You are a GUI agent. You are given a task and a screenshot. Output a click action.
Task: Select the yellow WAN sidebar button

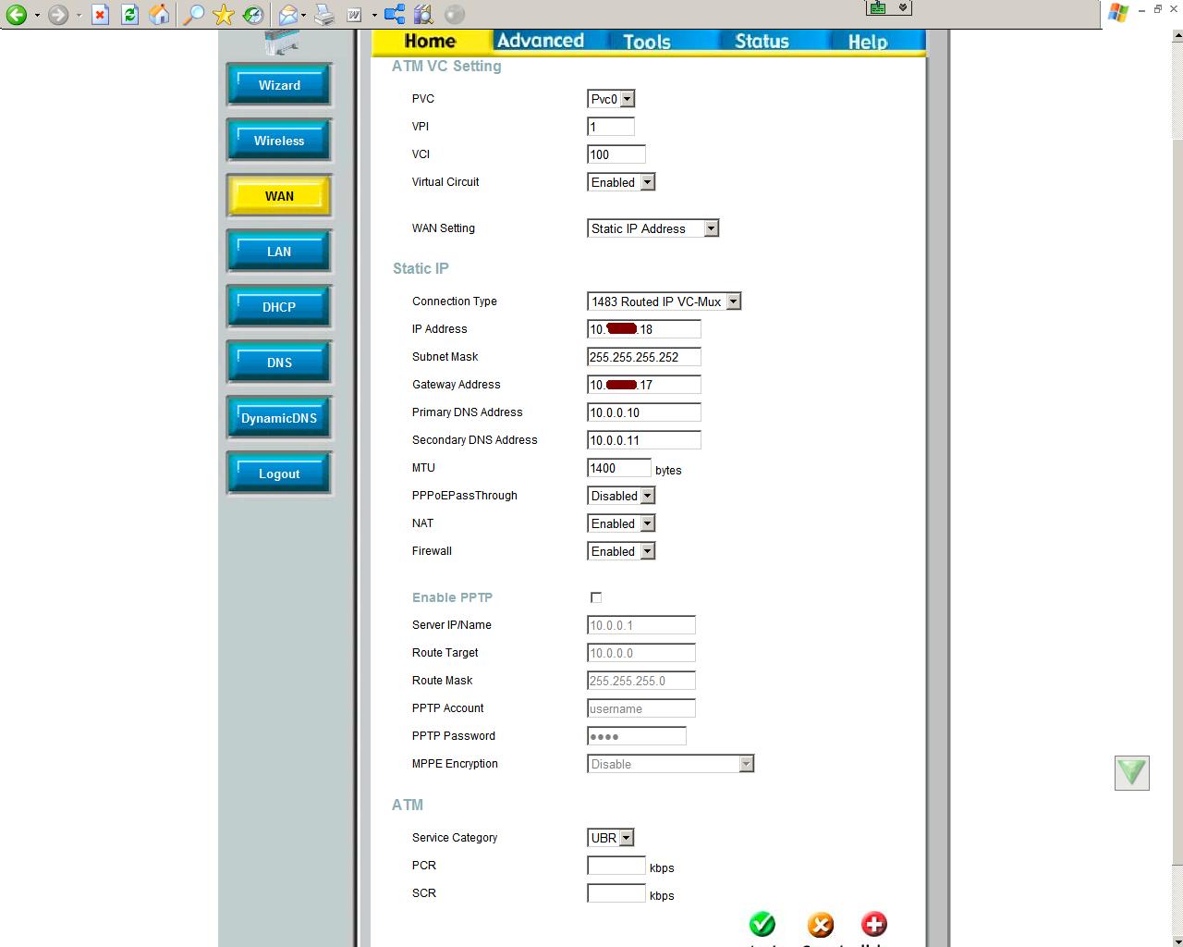(279, 196)
